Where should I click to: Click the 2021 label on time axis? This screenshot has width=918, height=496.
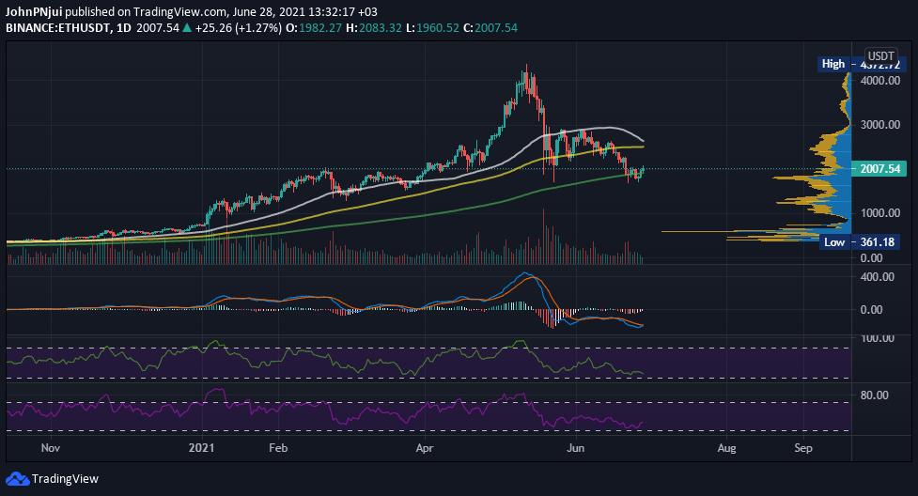pyautogui.click(x=201, y=448)
